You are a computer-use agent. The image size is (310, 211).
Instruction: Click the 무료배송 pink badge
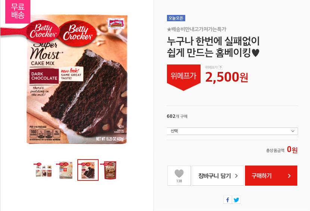point(18,12)
